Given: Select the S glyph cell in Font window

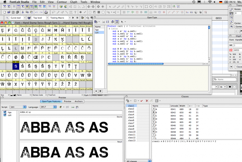Looking at the screenshot, I should (16, 66).
